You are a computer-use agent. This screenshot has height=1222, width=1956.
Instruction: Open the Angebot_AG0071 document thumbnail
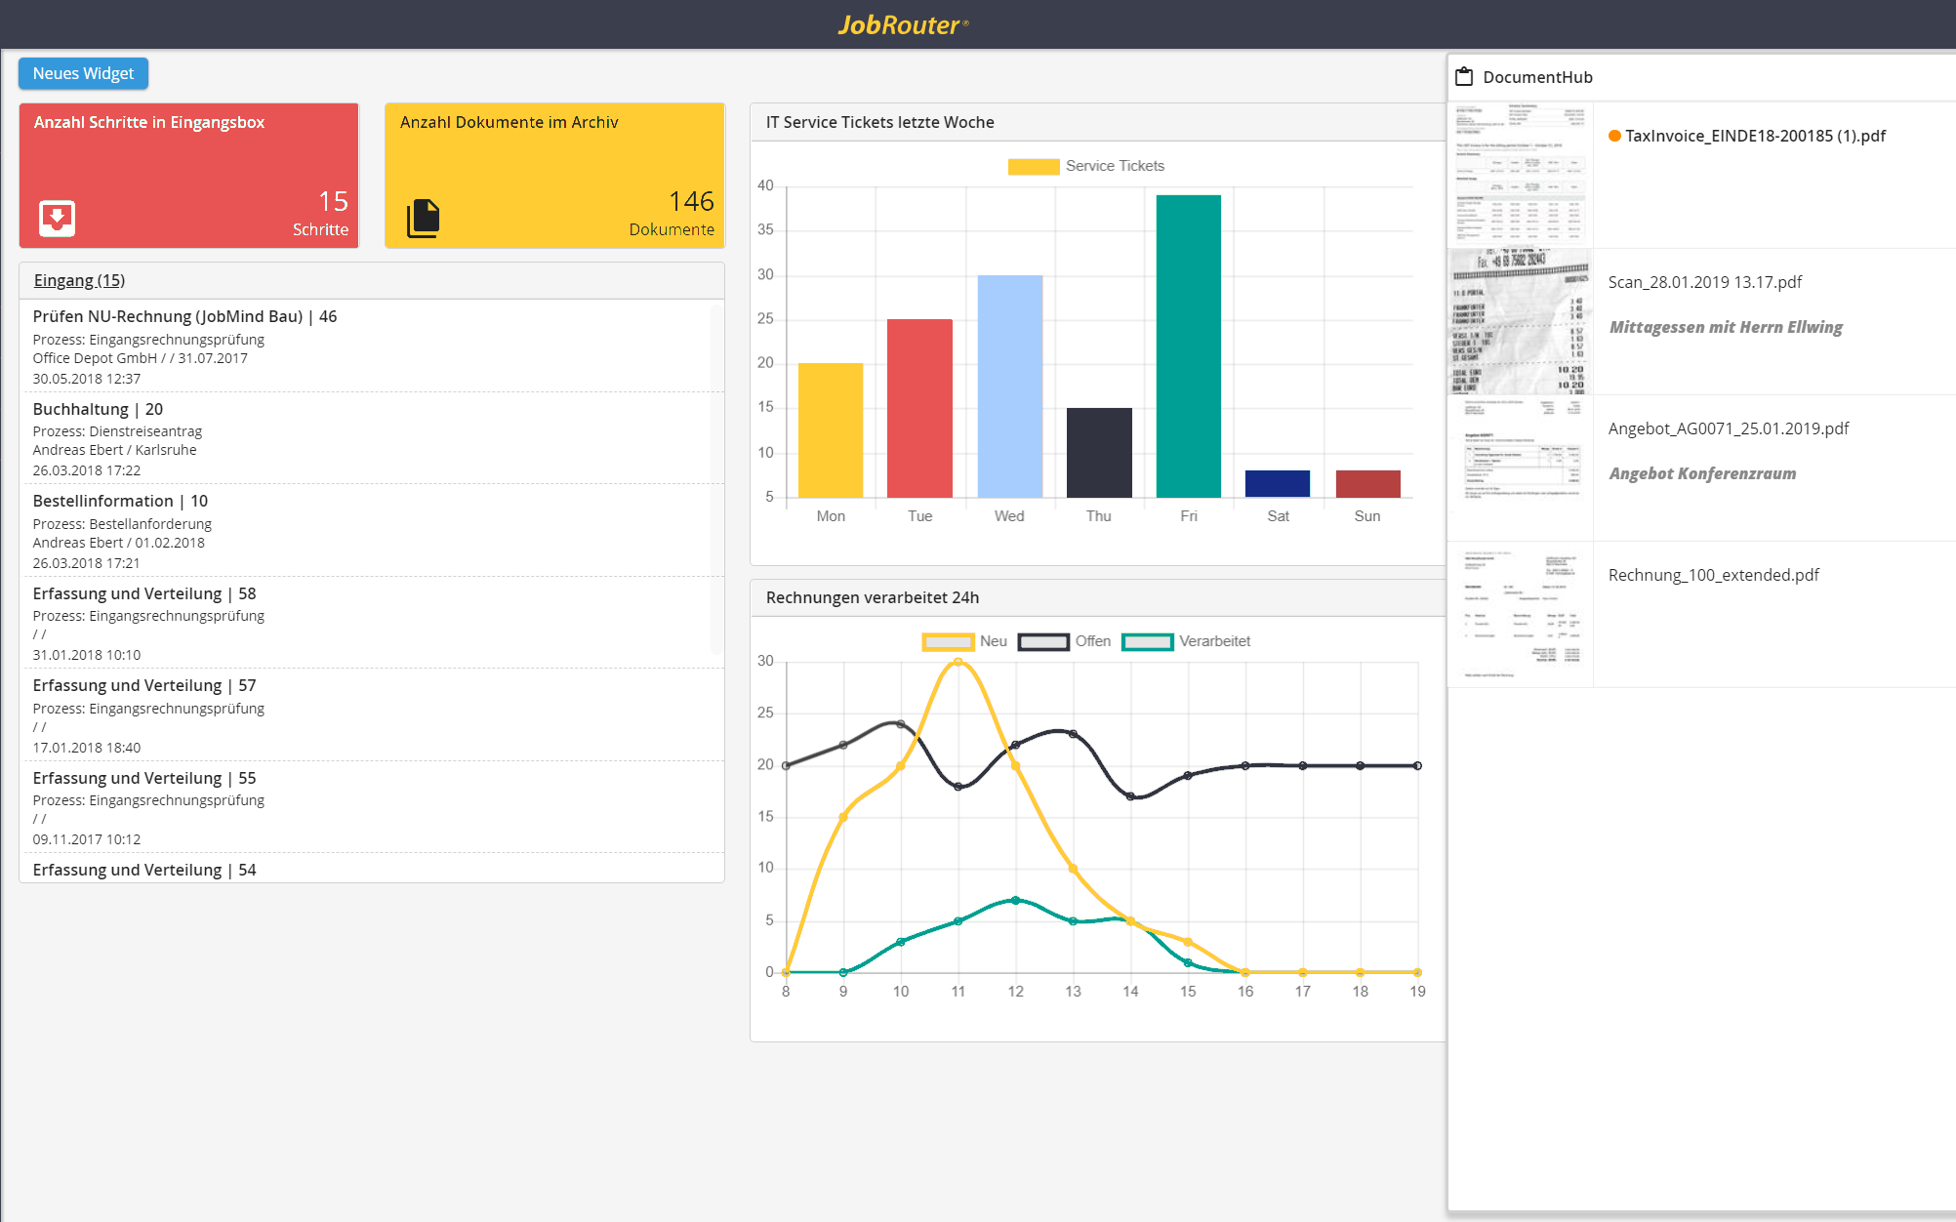tap(1521, 468)
